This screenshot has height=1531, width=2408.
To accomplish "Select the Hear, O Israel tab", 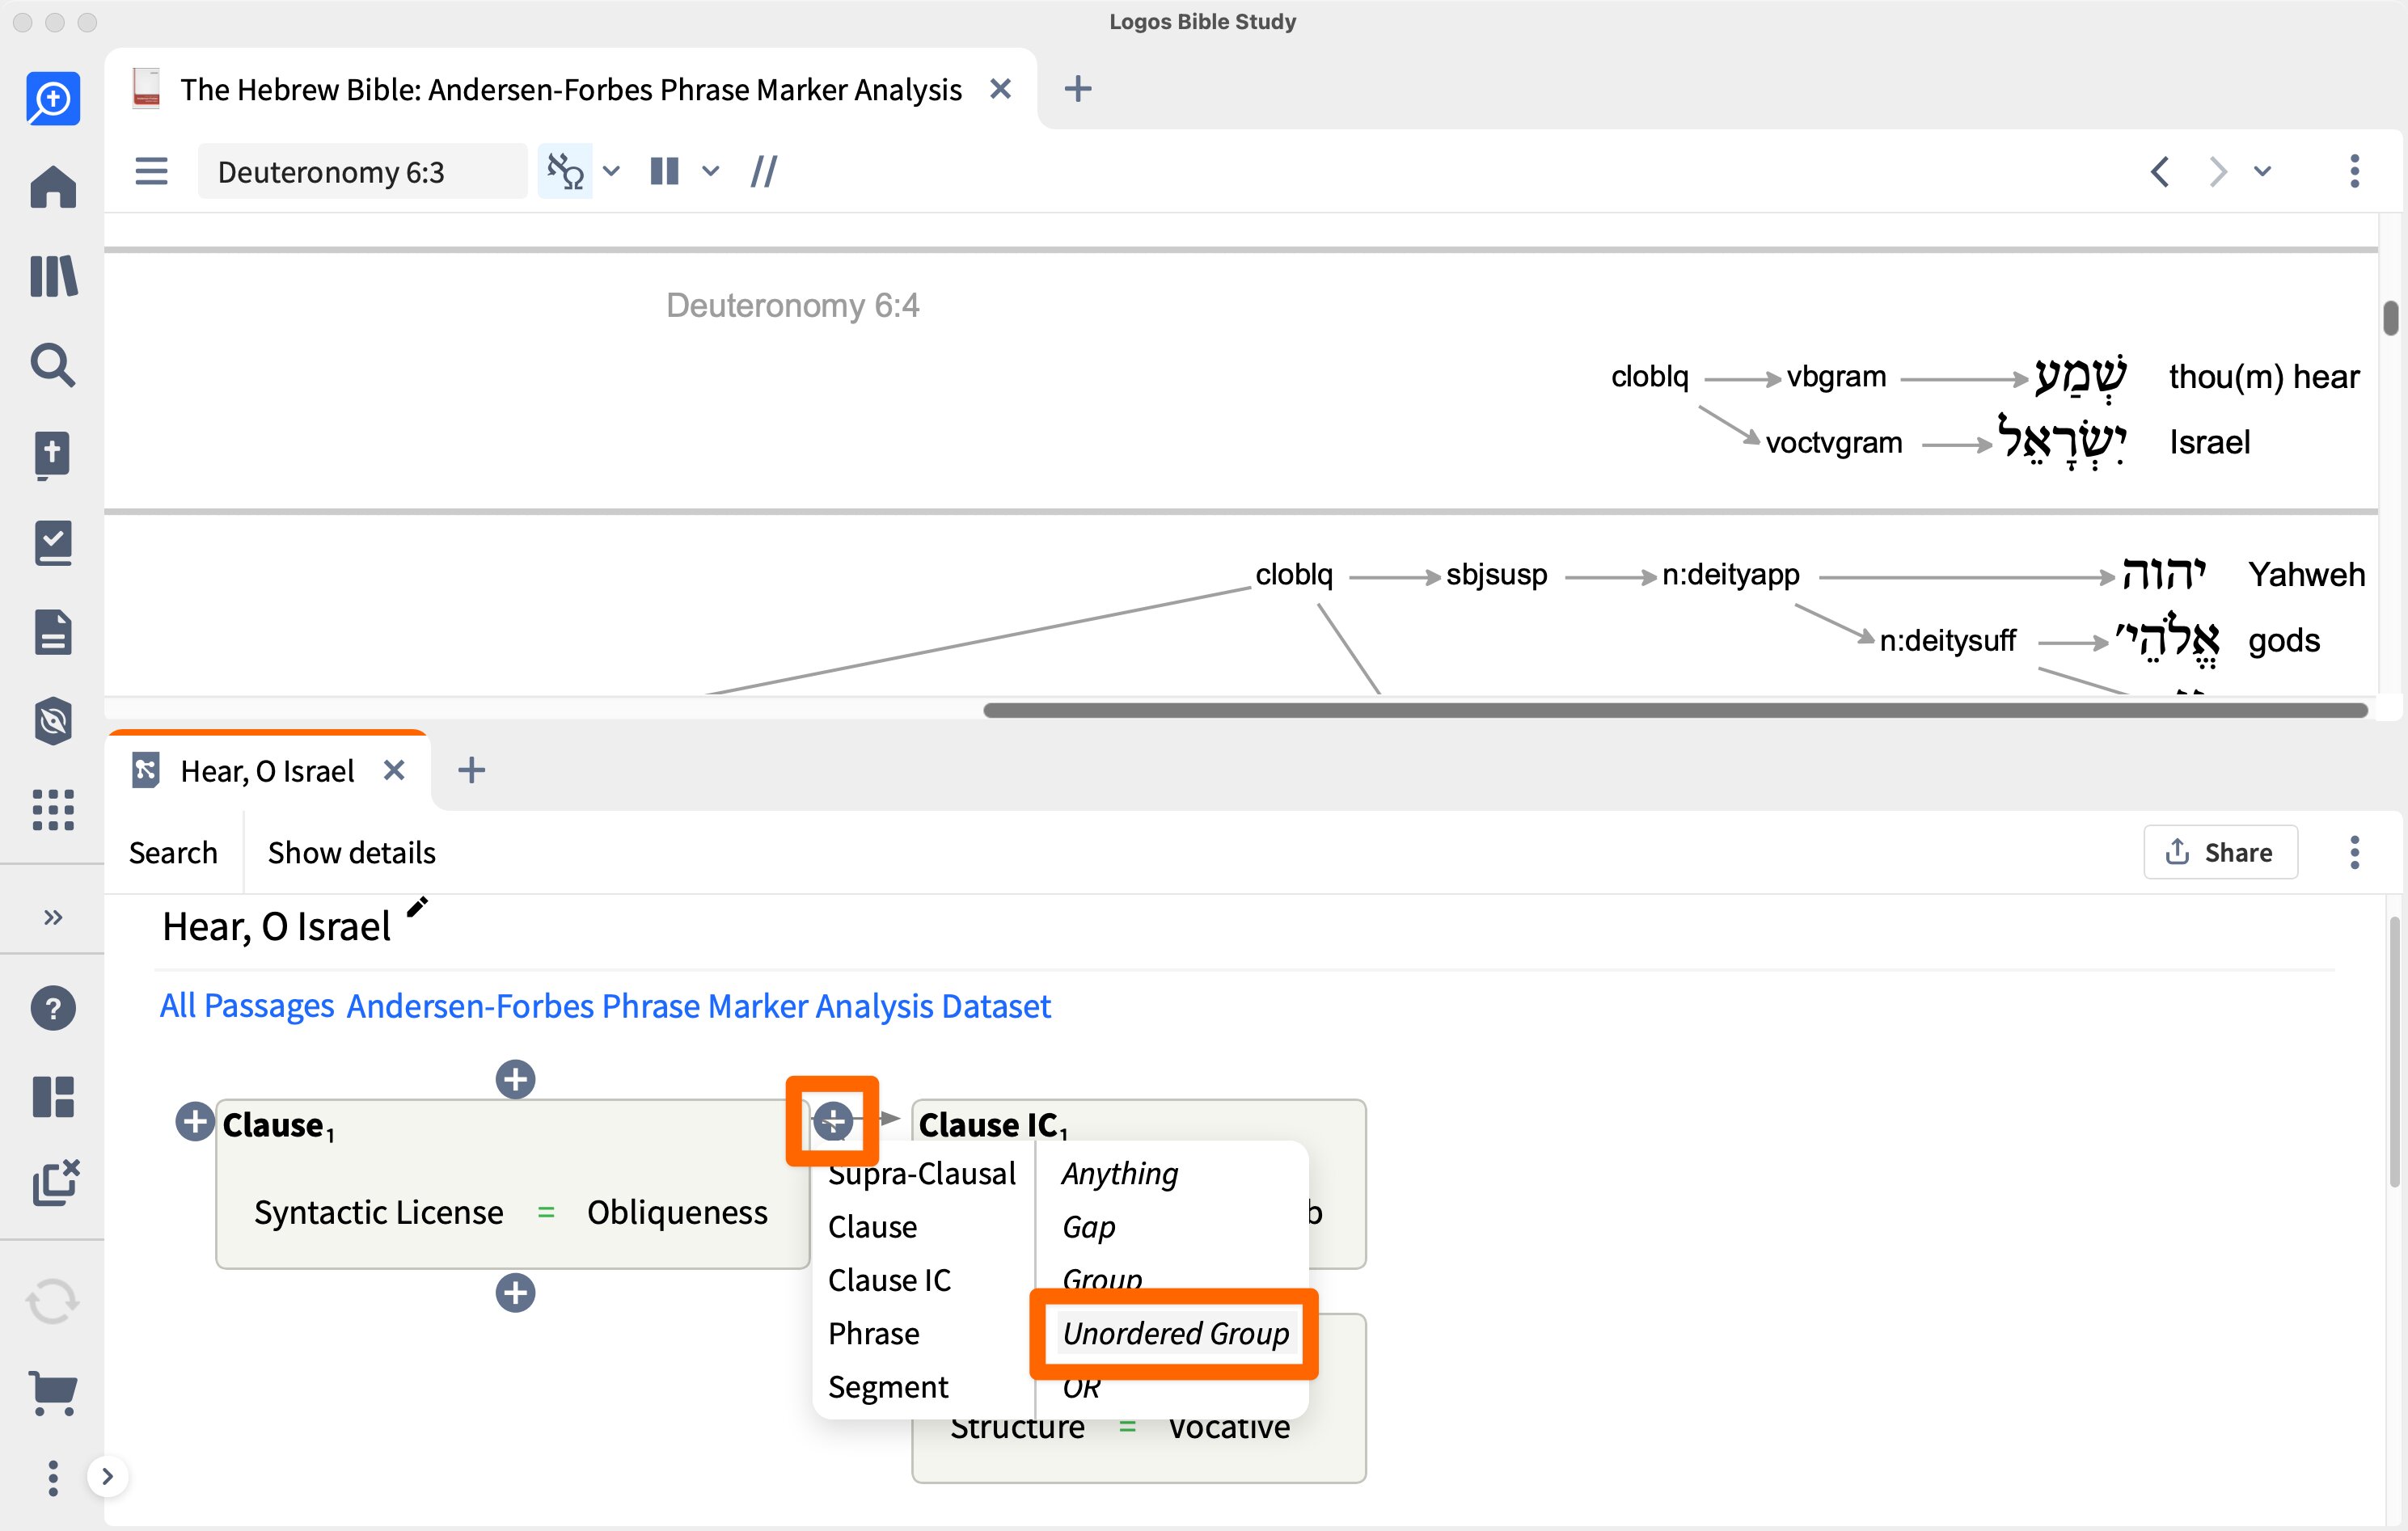I will coord(267,771).
